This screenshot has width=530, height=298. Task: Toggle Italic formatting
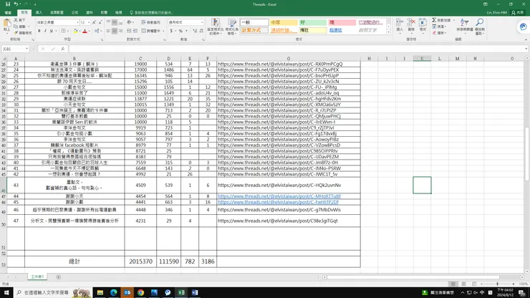(x=45, y=31)
